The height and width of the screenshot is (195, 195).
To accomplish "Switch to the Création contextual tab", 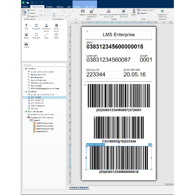I will (x=77, y=6).
